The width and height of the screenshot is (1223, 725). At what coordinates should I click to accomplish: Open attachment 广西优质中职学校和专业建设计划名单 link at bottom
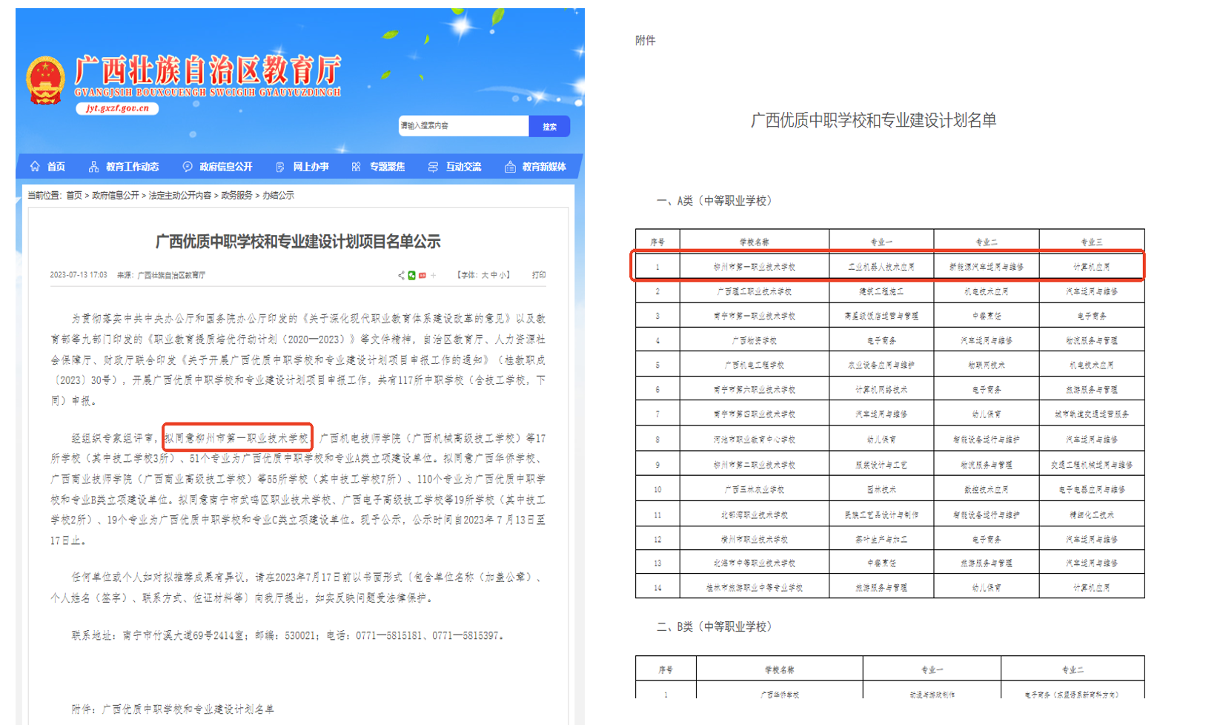pos(188,709)
